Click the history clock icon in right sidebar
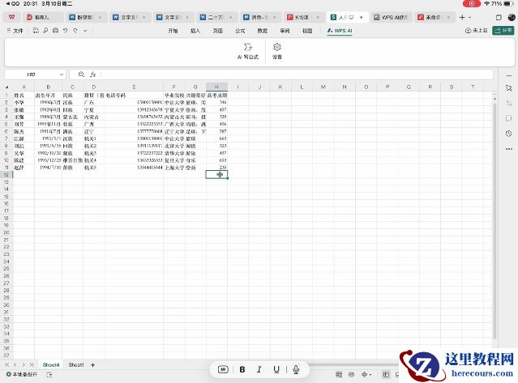The image size is (518, 383). click(x=508, y=134)
